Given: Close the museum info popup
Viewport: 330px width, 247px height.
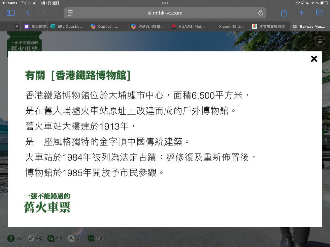Looking at the screenshot, I should pos(314,59).
